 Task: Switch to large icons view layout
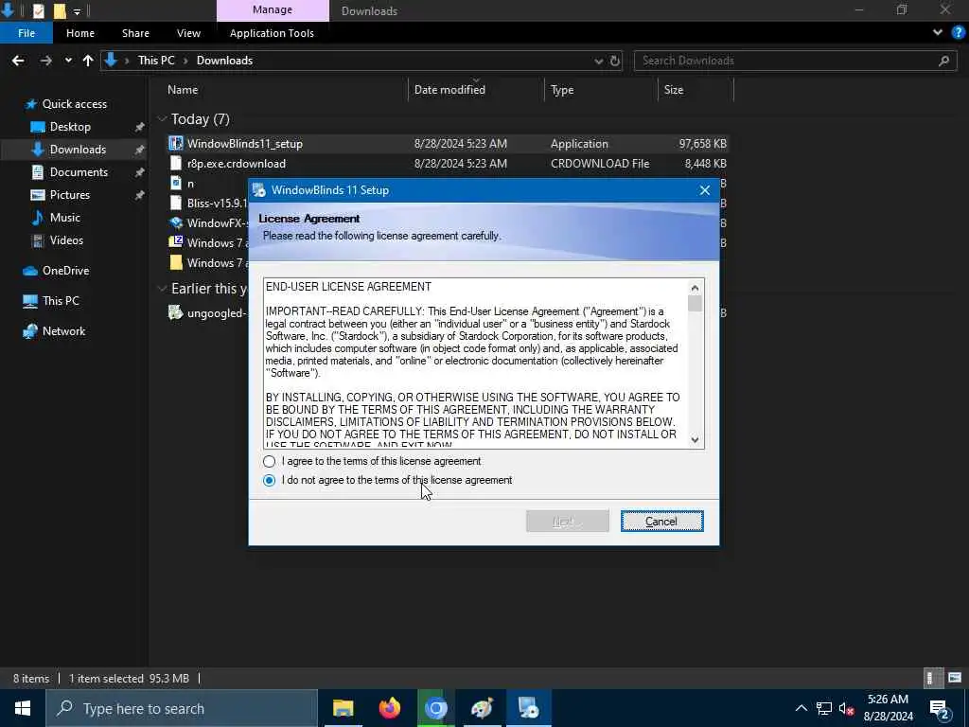point(955,678)
